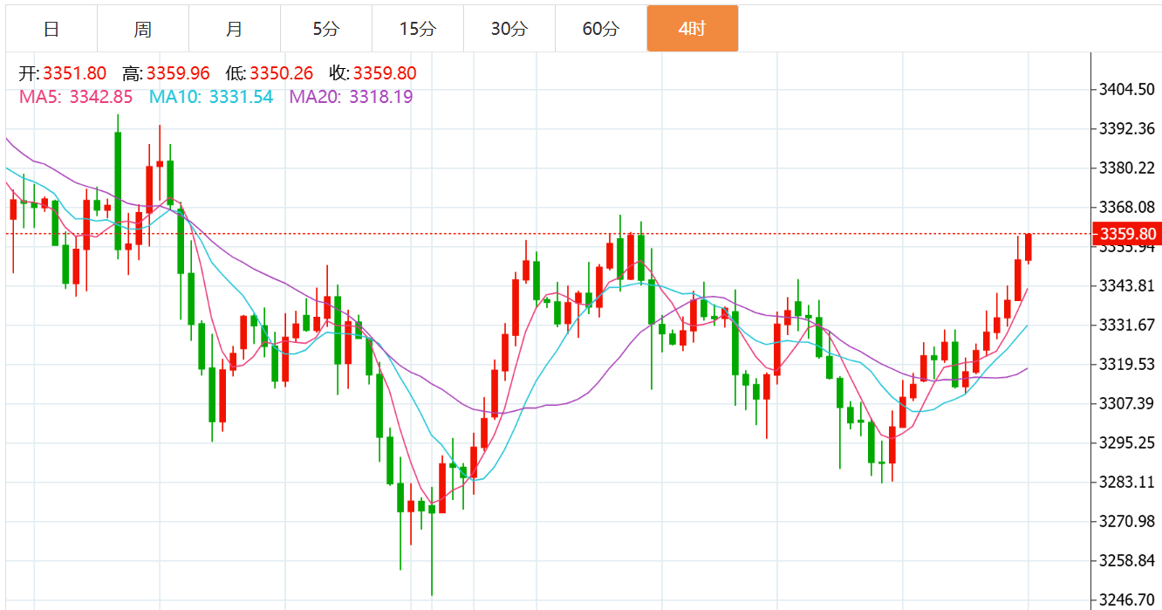Click the purple MA20 3318.19 label
The height and width of the screenshot is (610, 1162).
(352, 97)
